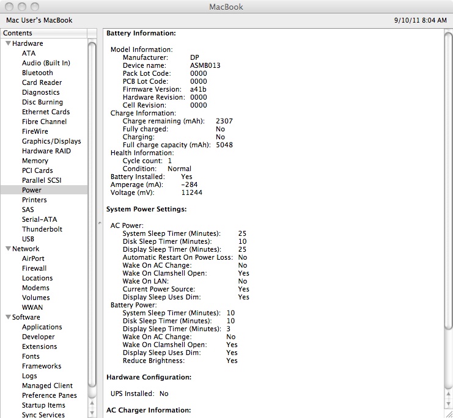Select Disc Burning entry
453x418 pixels.
(42, 102)
